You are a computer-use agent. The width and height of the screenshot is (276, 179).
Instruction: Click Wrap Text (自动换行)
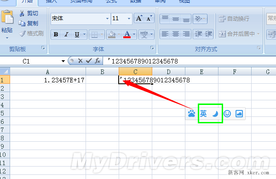[234, 18]
